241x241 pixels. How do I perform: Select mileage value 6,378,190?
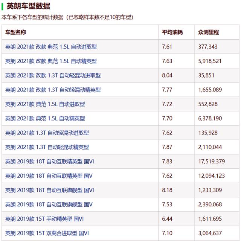(210, 119)
